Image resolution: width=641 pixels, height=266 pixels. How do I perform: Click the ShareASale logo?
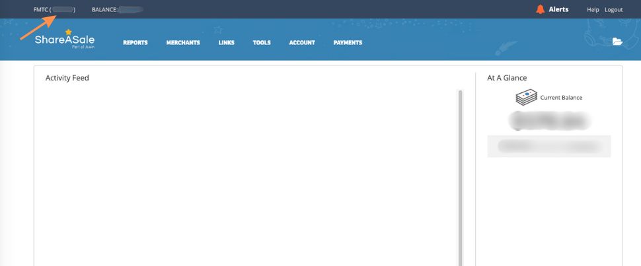[x=65, y=41]
